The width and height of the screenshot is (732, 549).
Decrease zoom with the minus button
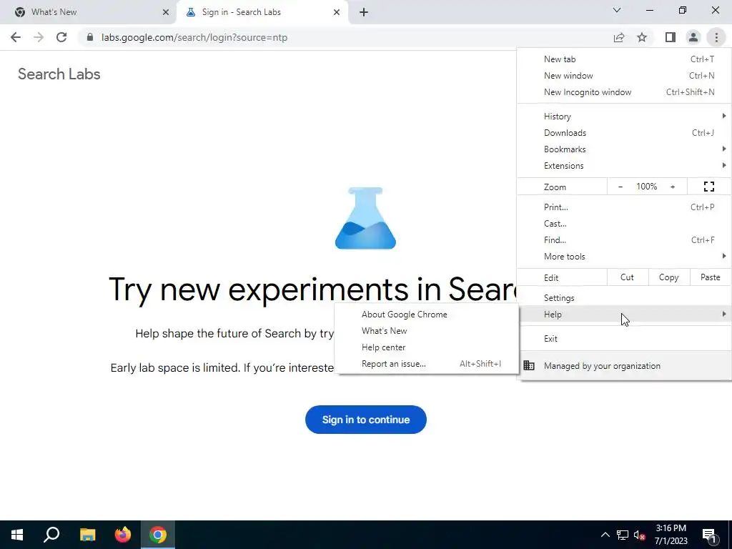click(x=620, y=187)
